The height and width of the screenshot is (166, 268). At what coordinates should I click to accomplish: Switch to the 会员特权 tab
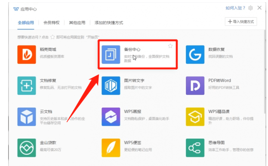click(52, 23)
